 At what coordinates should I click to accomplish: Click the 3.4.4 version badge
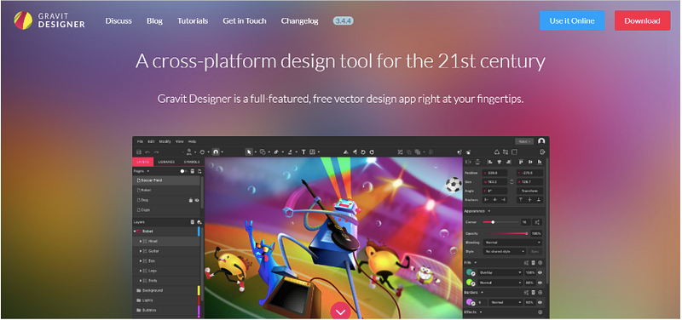click(344, 20)
